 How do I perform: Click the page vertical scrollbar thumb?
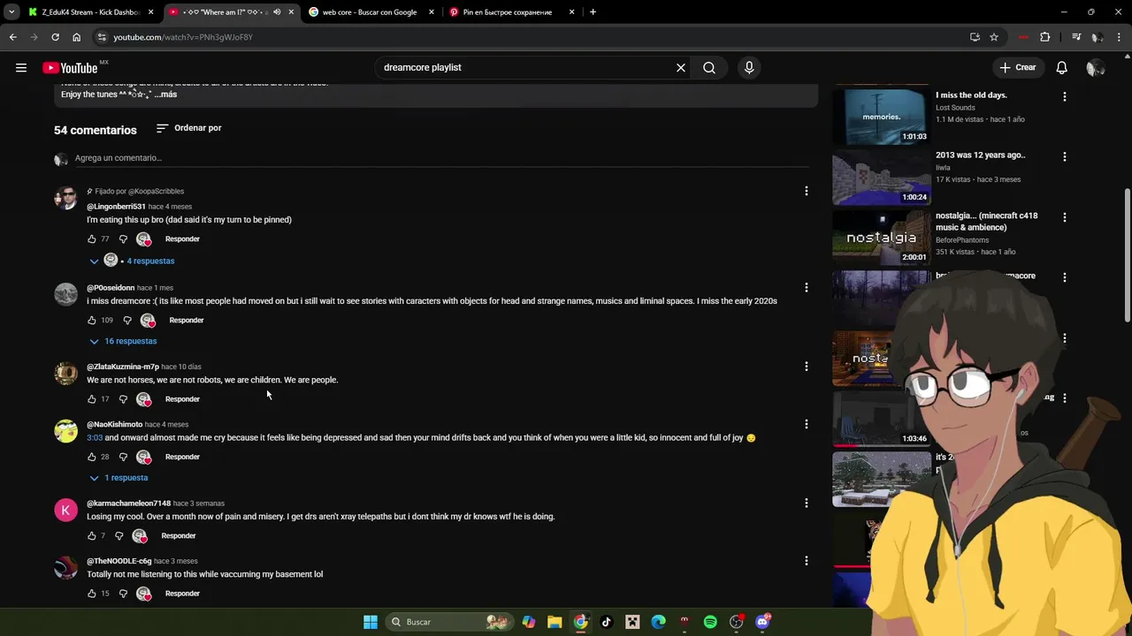click(1126, 256)
